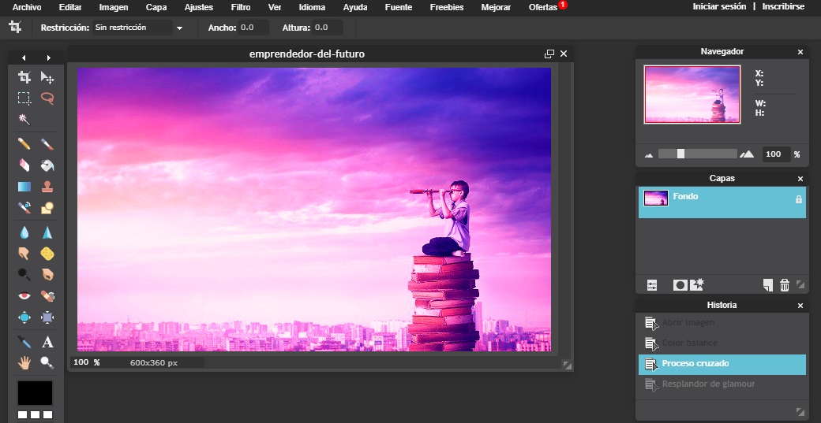Select the Crop tool

coord(24,77)
